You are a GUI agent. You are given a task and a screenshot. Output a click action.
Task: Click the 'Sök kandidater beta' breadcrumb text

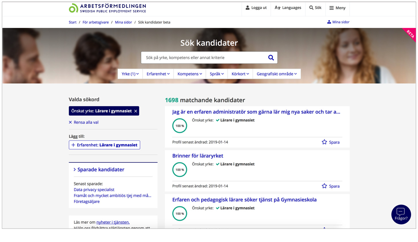click(x=154, y=22)
